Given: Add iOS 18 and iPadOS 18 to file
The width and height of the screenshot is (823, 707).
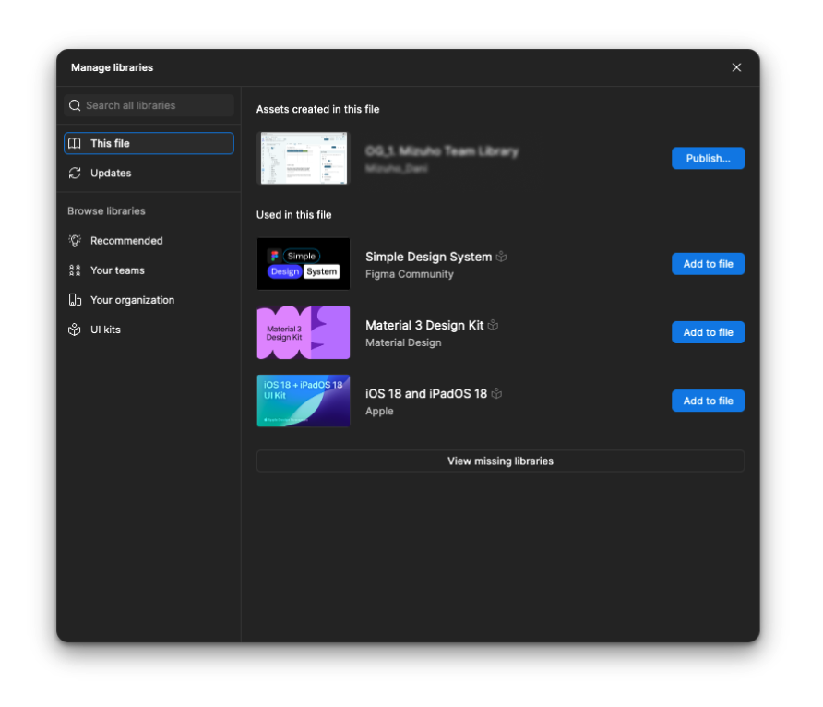Looking at the screenshot, I should point(708,401).
